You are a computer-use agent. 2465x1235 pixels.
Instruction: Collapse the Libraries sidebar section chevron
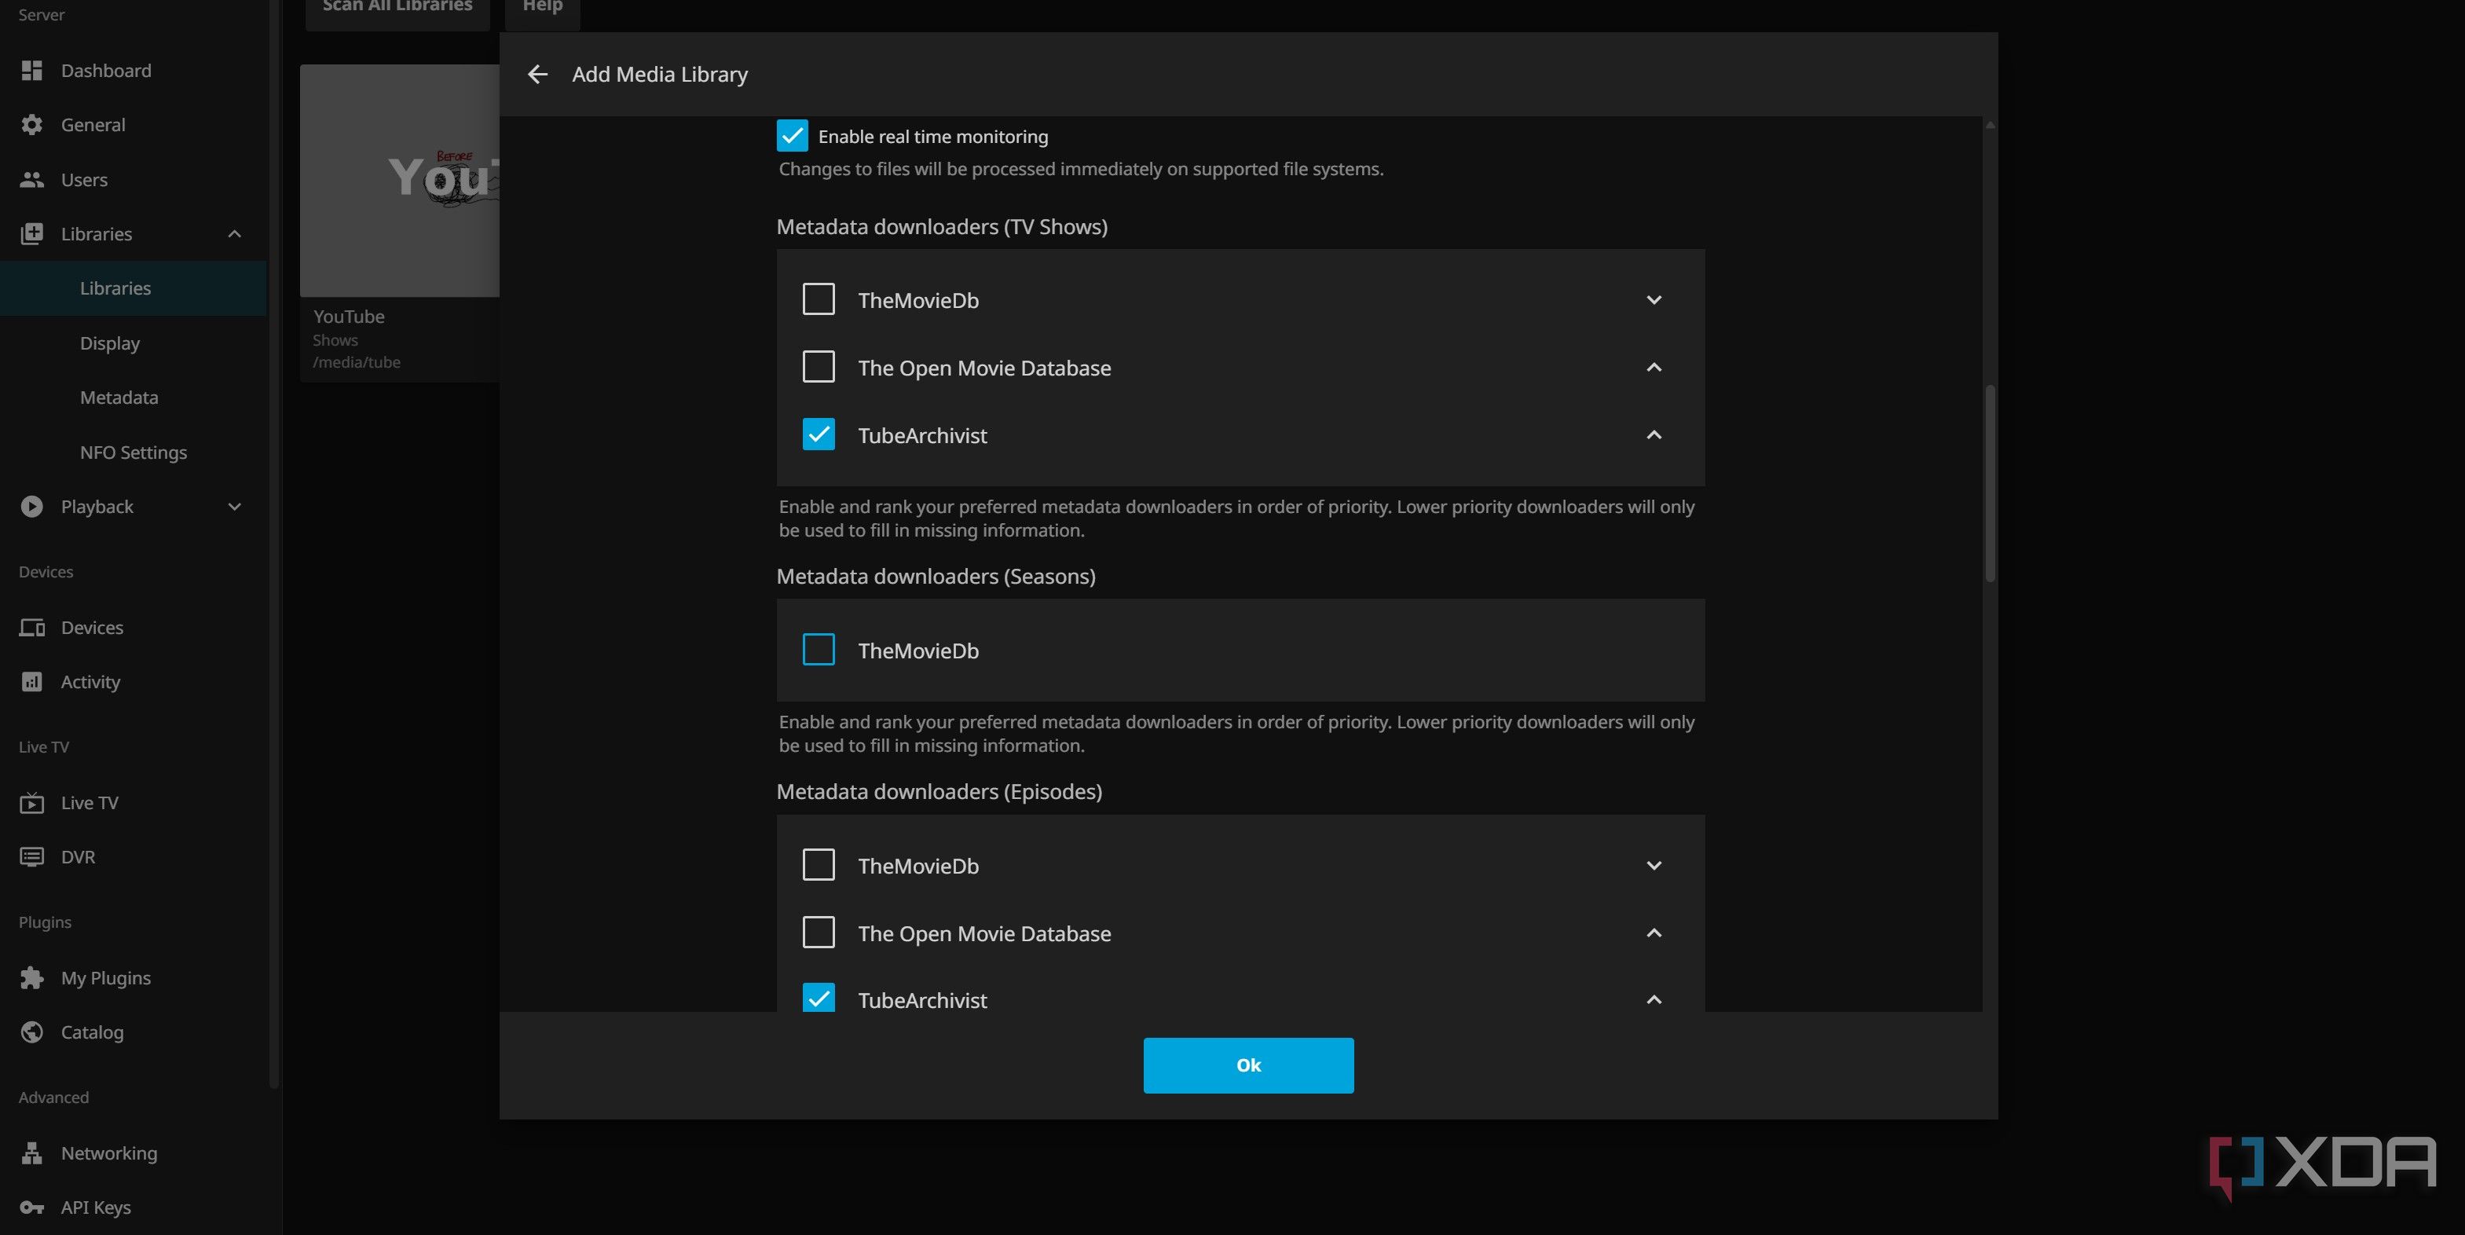[234, 235]
